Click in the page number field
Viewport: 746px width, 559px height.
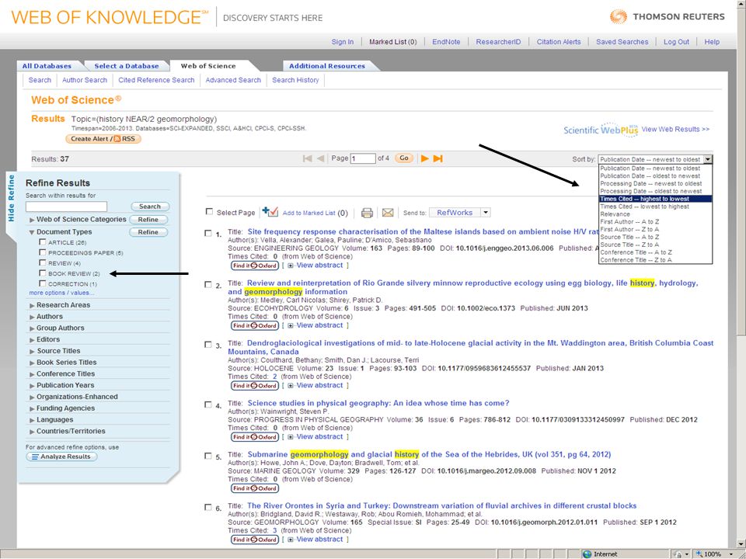tap(363, 158)
